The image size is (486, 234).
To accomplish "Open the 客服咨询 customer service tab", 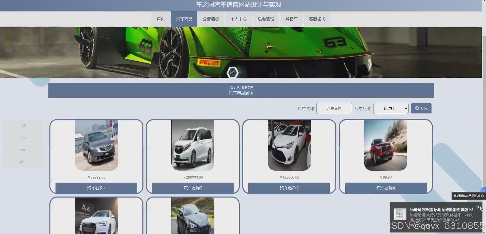I will point(317,19).
